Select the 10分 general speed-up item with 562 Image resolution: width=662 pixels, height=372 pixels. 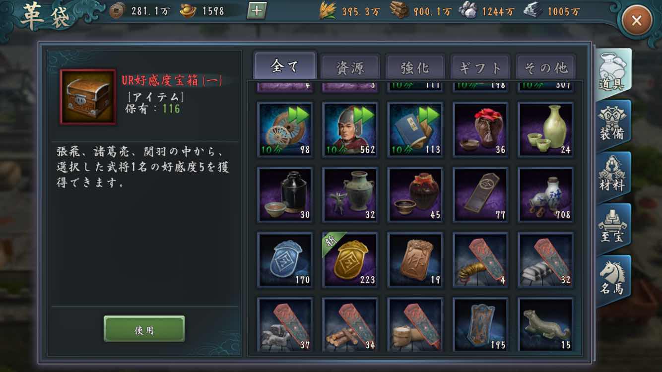tap(350, 129)
